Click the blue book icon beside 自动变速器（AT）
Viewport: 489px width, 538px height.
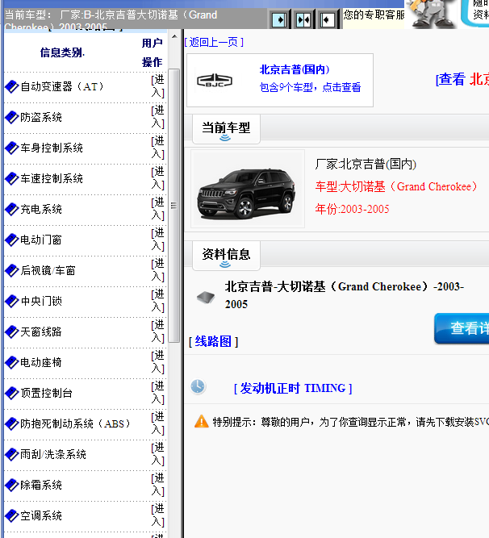click(x=11, y=86)
